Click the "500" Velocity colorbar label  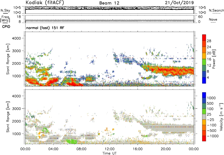tap(210, 104)
